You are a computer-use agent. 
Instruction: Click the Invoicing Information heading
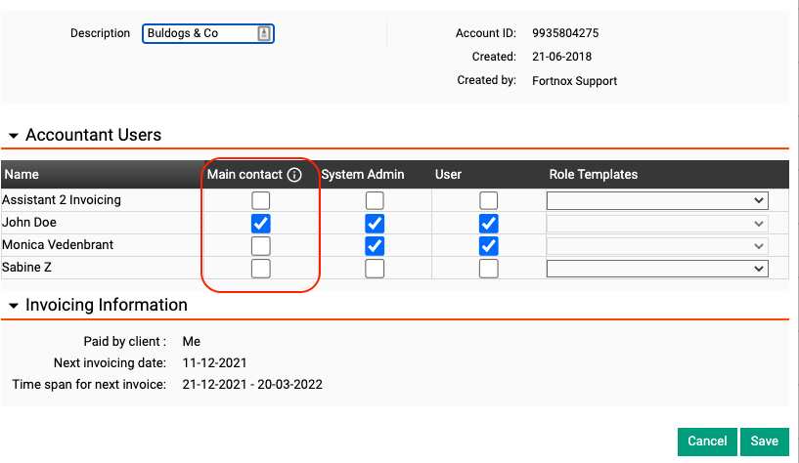coord(107,305)
